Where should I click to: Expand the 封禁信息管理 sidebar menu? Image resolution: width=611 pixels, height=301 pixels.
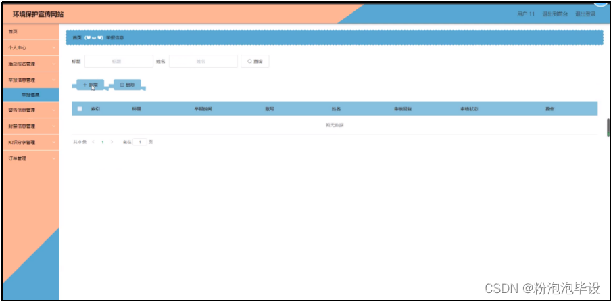pos(30,126)
